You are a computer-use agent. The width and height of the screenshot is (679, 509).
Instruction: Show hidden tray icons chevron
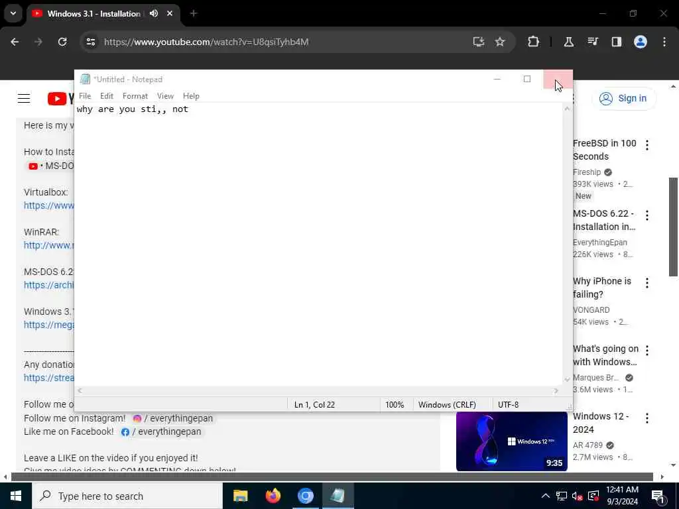click(545, 496)
